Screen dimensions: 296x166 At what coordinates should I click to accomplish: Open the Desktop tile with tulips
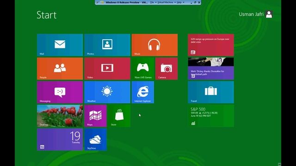(x=60, y=116)
